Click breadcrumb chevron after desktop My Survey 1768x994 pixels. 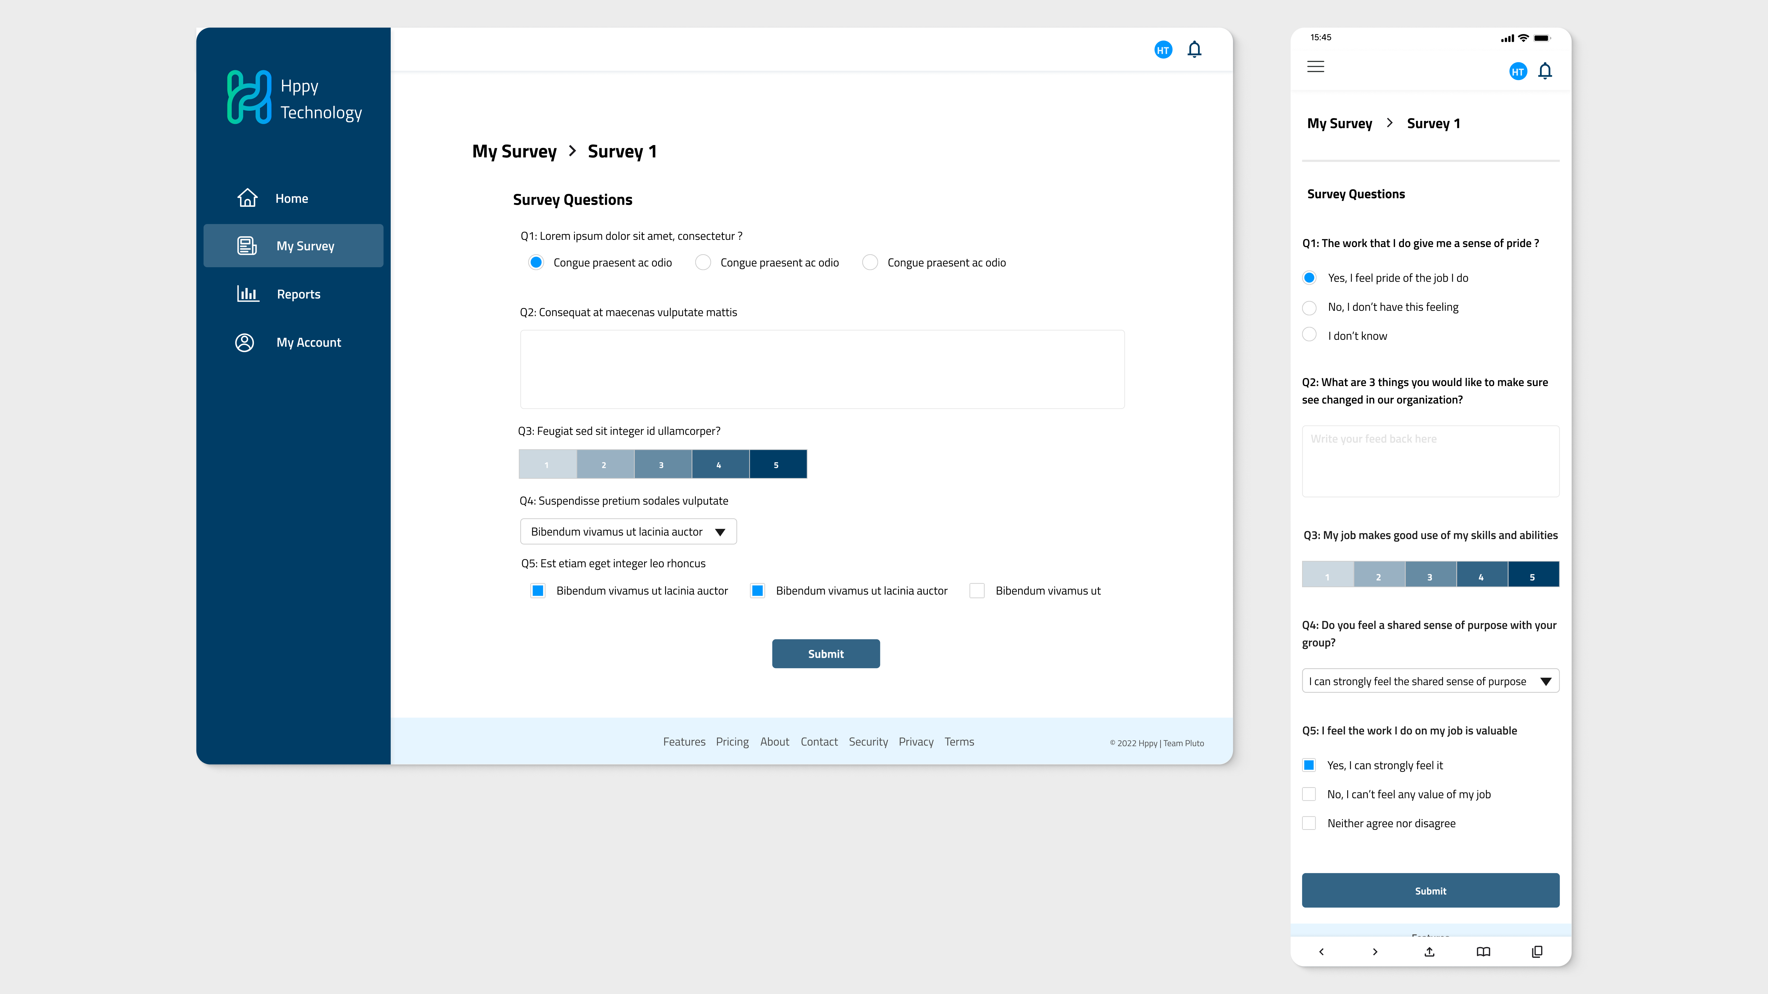click(572, 151)
